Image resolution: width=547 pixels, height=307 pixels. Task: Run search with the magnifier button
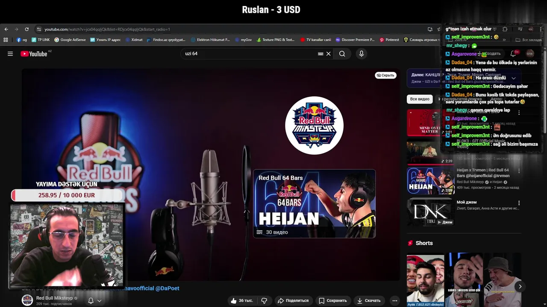pyautogui.click(x=342, y=54)
